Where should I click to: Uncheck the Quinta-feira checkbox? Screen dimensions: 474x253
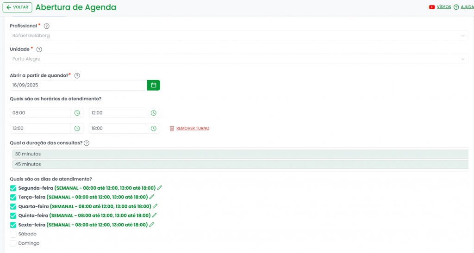13,216
